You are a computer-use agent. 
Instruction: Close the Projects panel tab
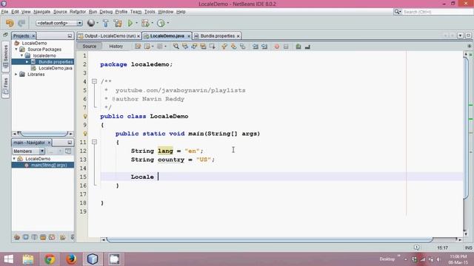click(x=33, y=36)
